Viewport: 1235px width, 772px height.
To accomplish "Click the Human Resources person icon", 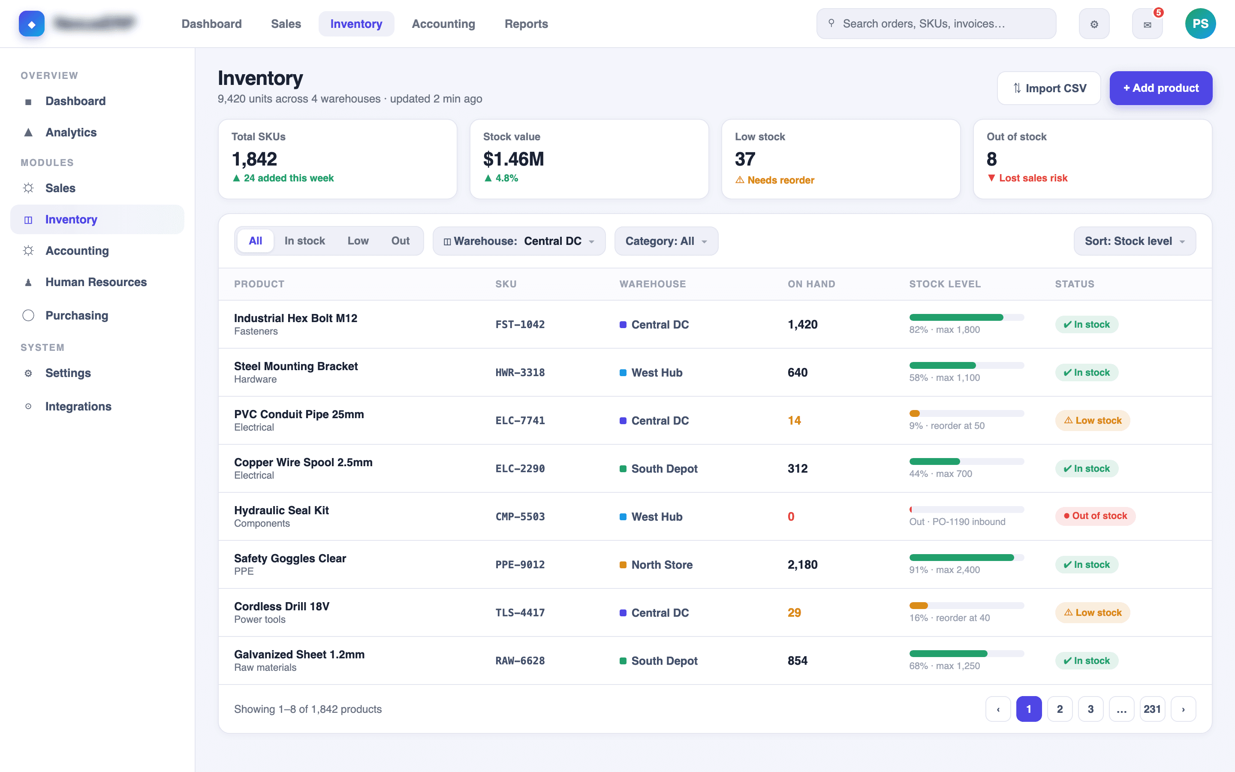I will tap(29, 282).
